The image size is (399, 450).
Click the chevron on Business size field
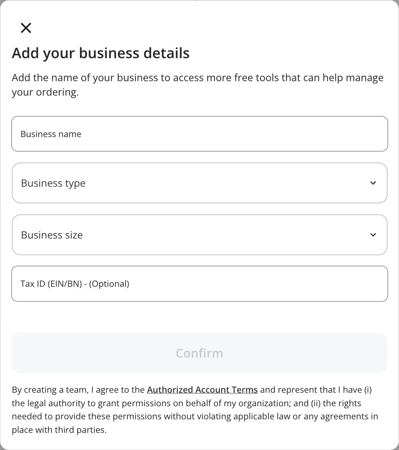tap(373, 235)
